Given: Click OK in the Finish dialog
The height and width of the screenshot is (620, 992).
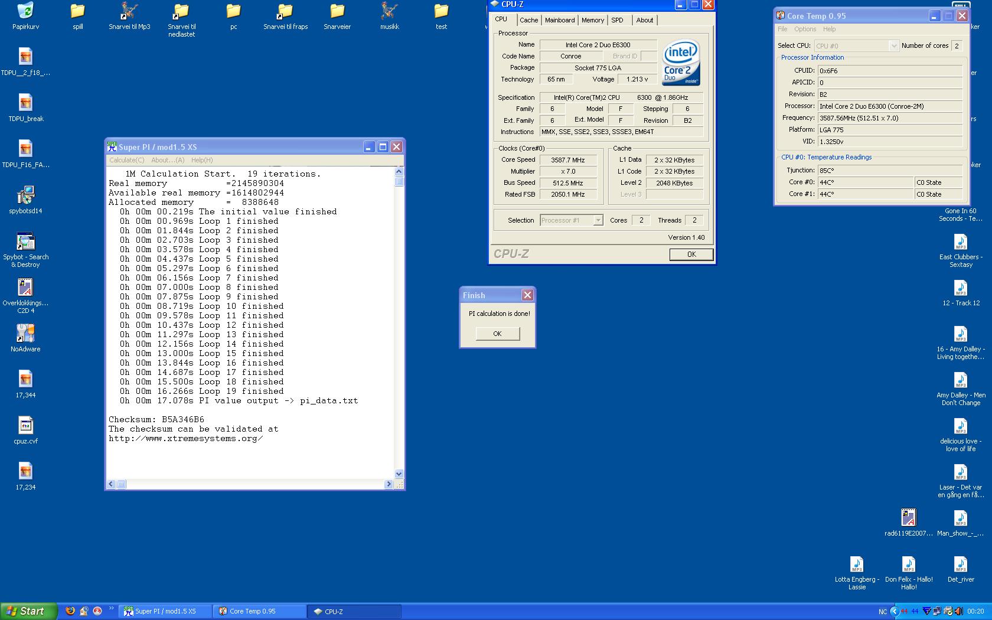Looking at the screenshot, I should [x=497, y=334].
